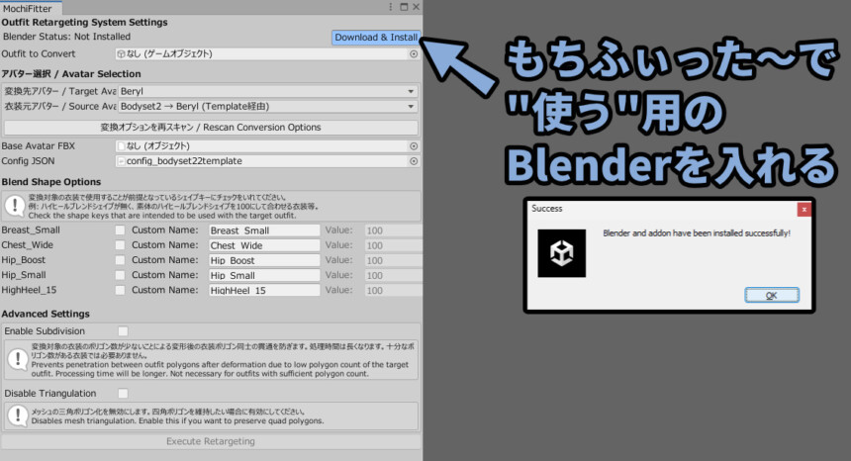Open object picker for Config JSON

[x=414, y=161]
